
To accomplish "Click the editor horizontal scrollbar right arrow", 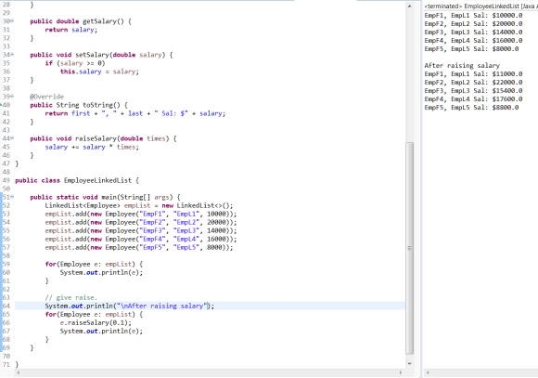I will (401, 372).
